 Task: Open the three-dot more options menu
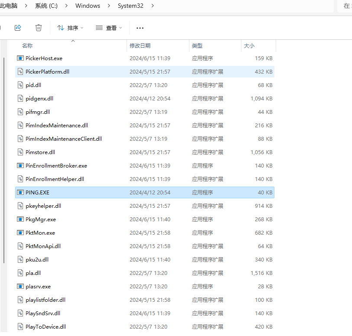(140, 28)
